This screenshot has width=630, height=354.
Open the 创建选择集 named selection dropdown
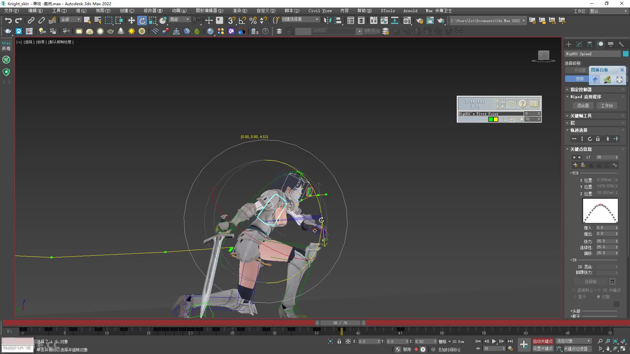pos(300,19)
